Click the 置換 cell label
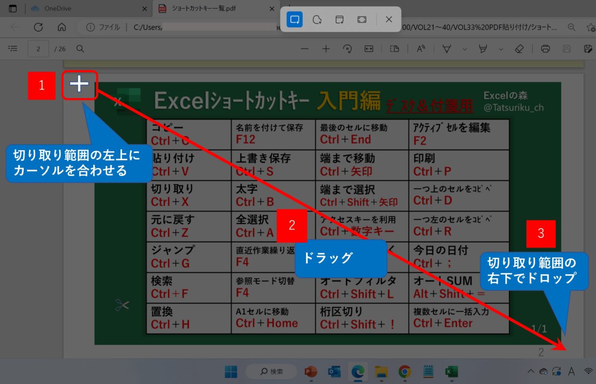Screen dimensions: 596x384 tap(162, 312)
